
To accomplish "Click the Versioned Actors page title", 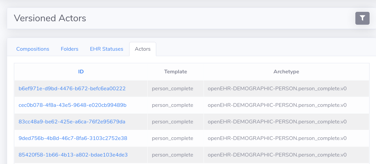I will [50, 18].
